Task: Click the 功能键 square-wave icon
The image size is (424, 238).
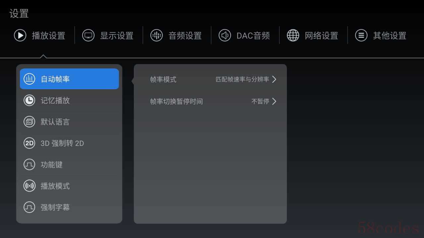Action: [29, 165]
